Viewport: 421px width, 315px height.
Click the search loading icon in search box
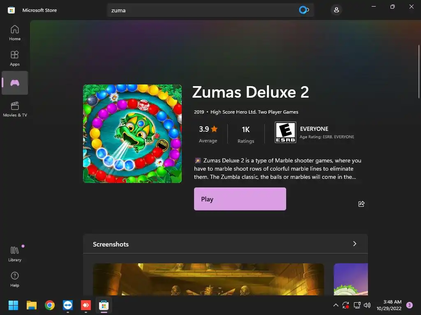pos(303,10)
